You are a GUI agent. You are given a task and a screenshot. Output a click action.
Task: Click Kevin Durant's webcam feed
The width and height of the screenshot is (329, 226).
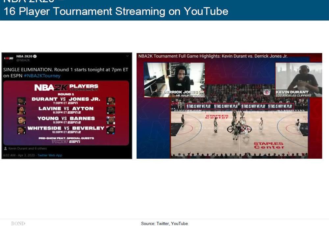click(298, 79)
